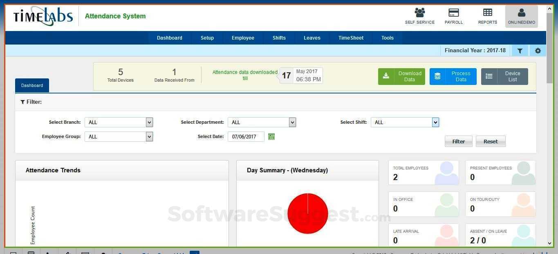Image resolution: width=558 pixels, height=254 pixels.
Task: Click the Select Date input field
Action: pyautogui.click(x=246, y=137)
